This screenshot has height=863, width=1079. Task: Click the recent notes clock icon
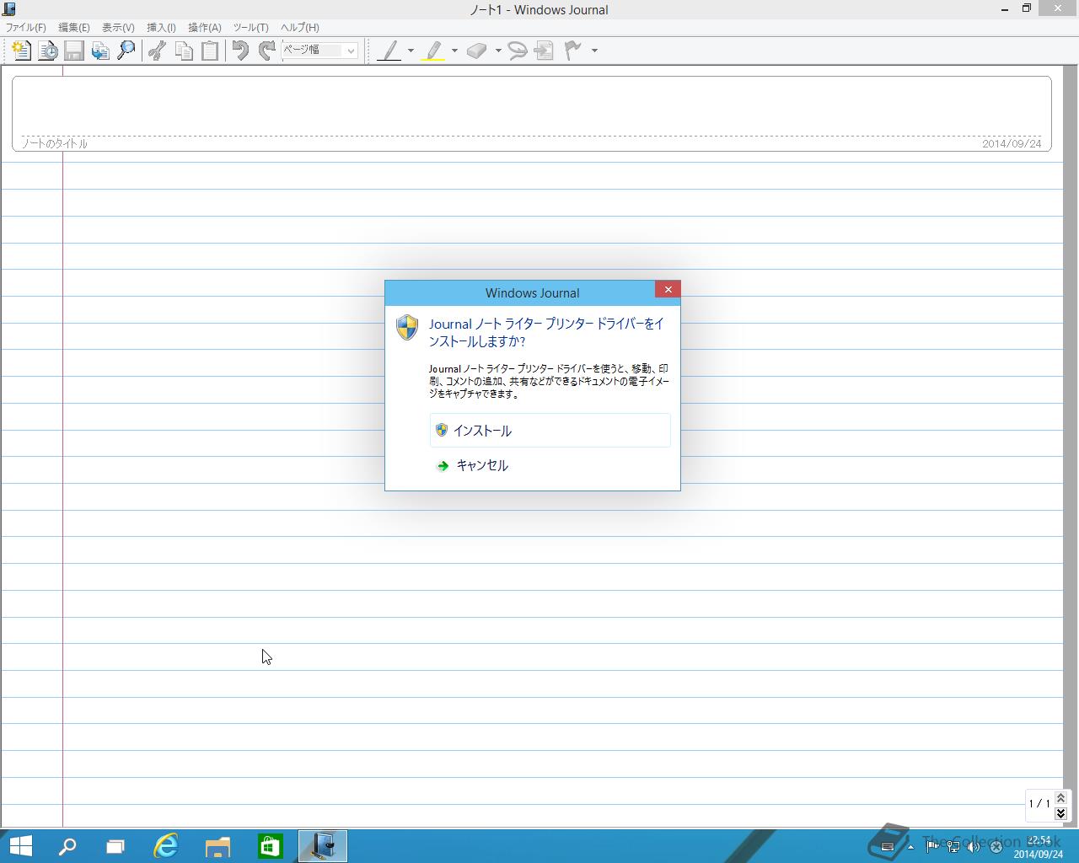[x=48, y=51]
